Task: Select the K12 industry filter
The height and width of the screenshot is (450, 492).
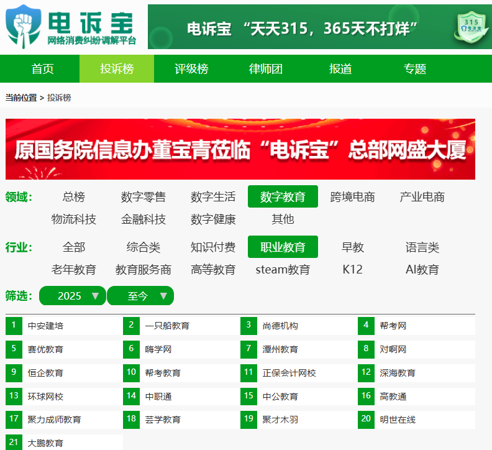Action: (x=353, y=270)
